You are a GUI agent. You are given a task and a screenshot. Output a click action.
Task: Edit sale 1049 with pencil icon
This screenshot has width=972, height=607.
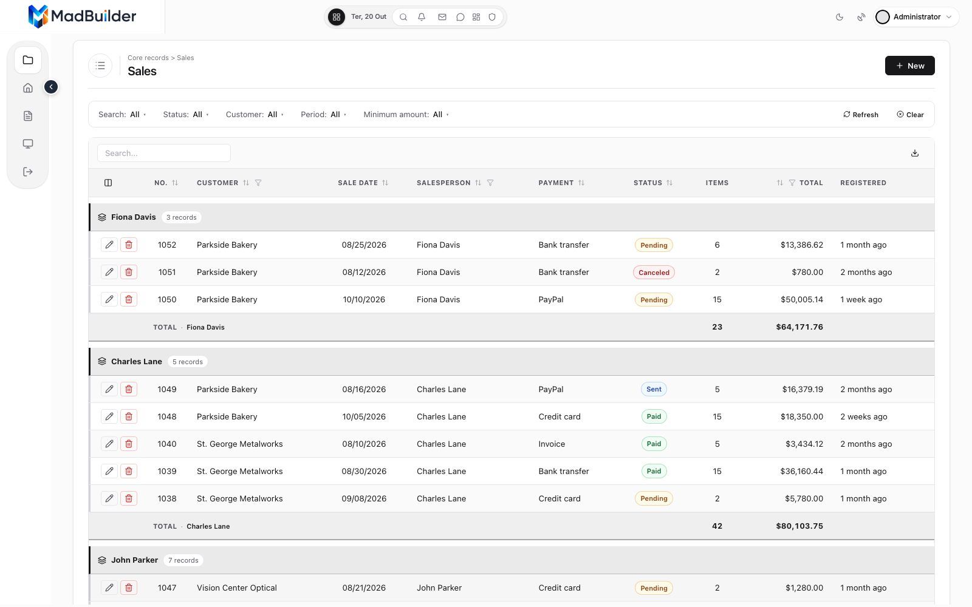[109, 389]
